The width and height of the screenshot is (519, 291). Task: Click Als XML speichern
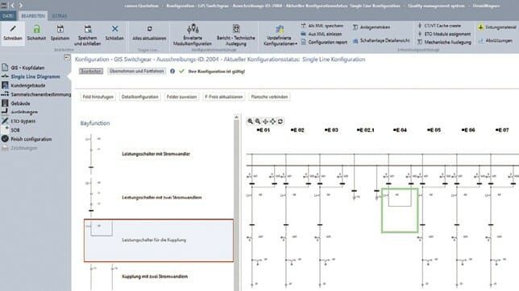[x=322, y=26]
